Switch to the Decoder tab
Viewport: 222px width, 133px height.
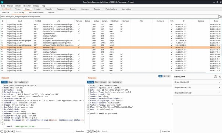coord(73,9)
